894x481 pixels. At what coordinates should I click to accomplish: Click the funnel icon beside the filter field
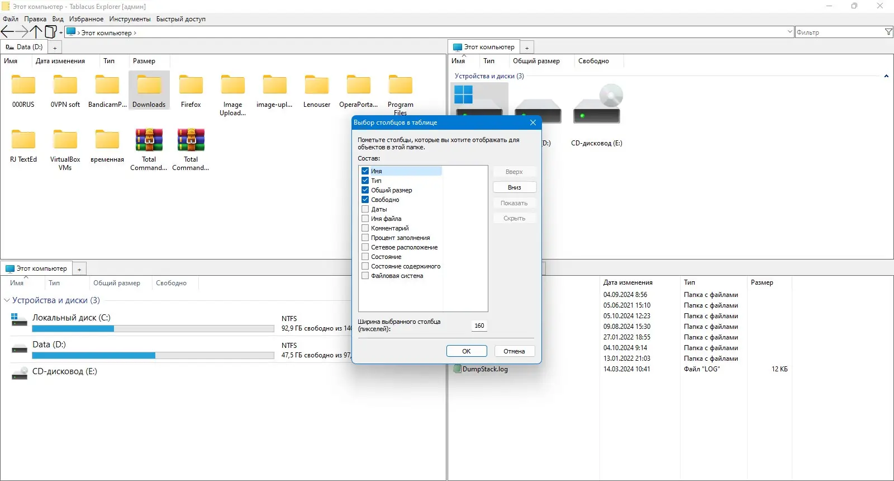tap(888, 32)
